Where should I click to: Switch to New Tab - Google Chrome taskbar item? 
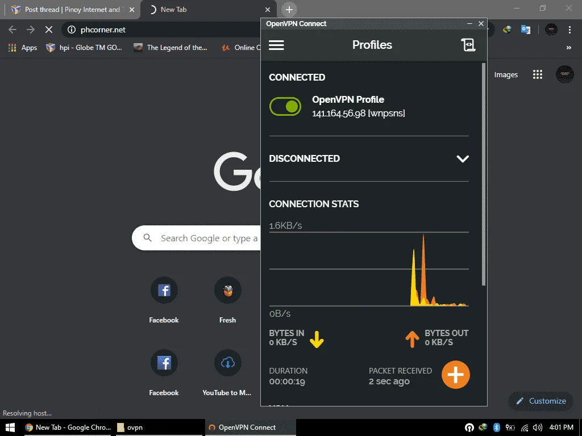[x=68, y=427]
